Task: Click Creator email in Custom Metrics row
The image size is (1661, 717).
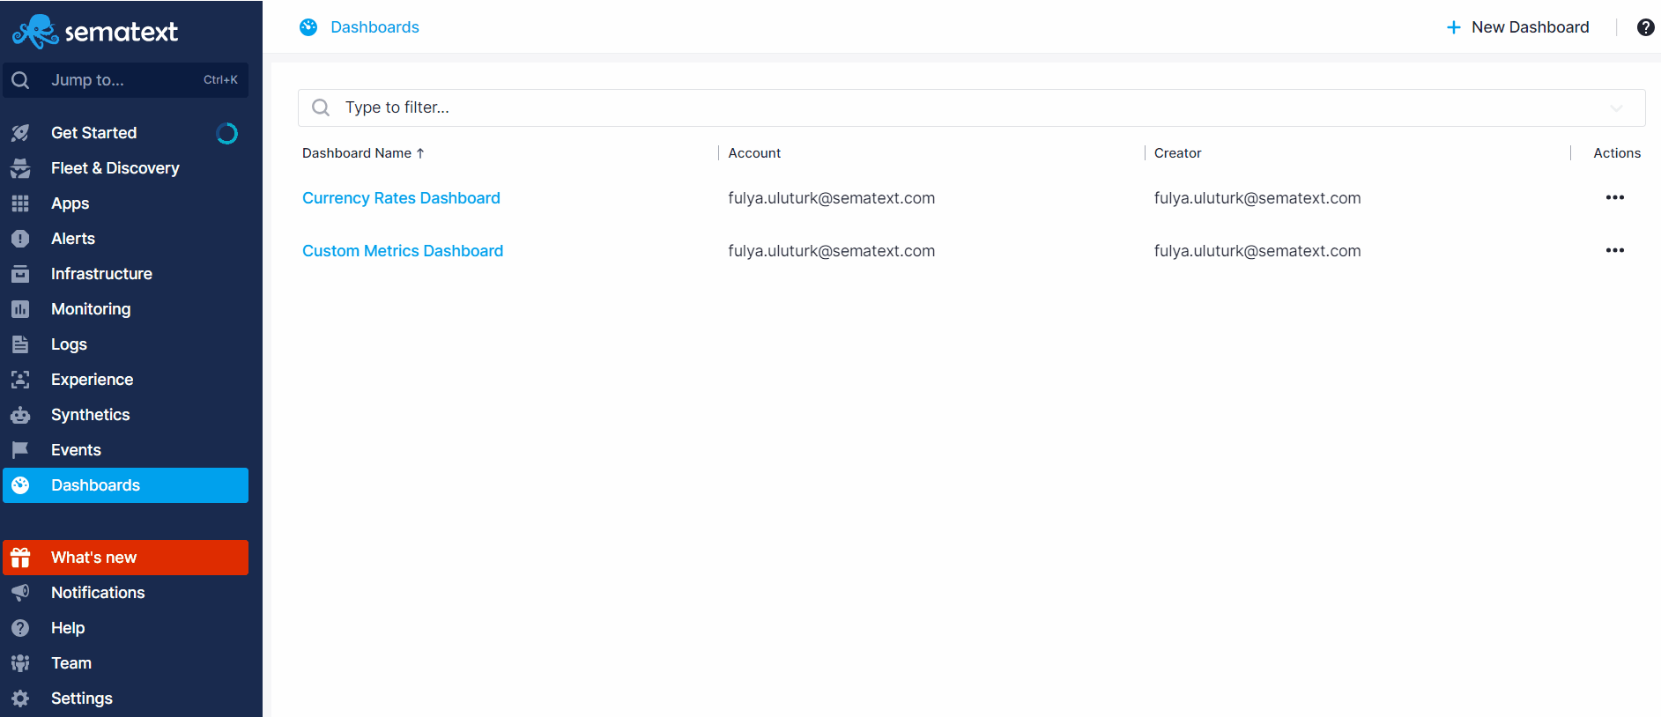Action: 1257,251
